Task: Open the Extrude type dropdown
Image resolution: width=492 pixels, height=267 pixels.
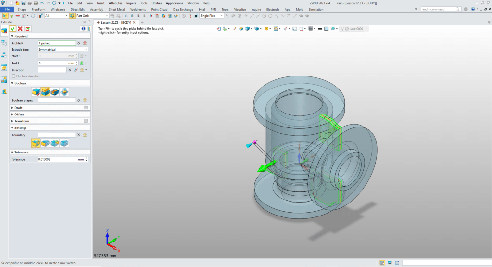Action: point(63,50)
